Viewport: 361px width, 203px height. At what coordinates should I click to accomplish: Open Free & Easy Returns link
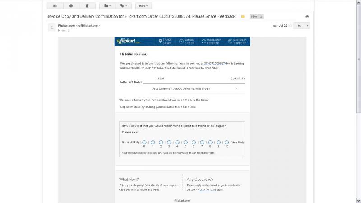click(x=211, y=42)
